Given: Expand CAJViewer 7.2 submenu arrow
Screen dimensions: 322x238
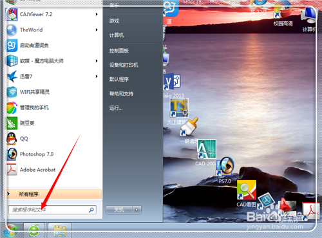Looking at the screenshot, I should coord(97,14).
